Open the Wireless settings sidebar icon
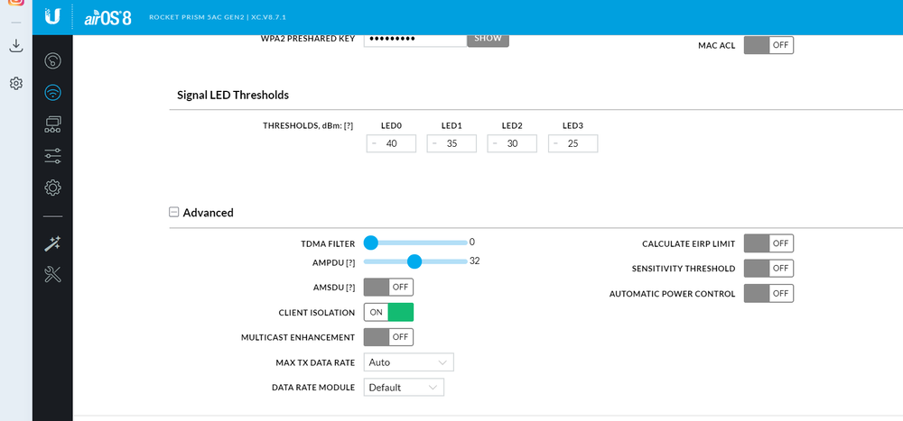This screenshot has width=903, height=421. pyautogui.click(x=52, y=92)
